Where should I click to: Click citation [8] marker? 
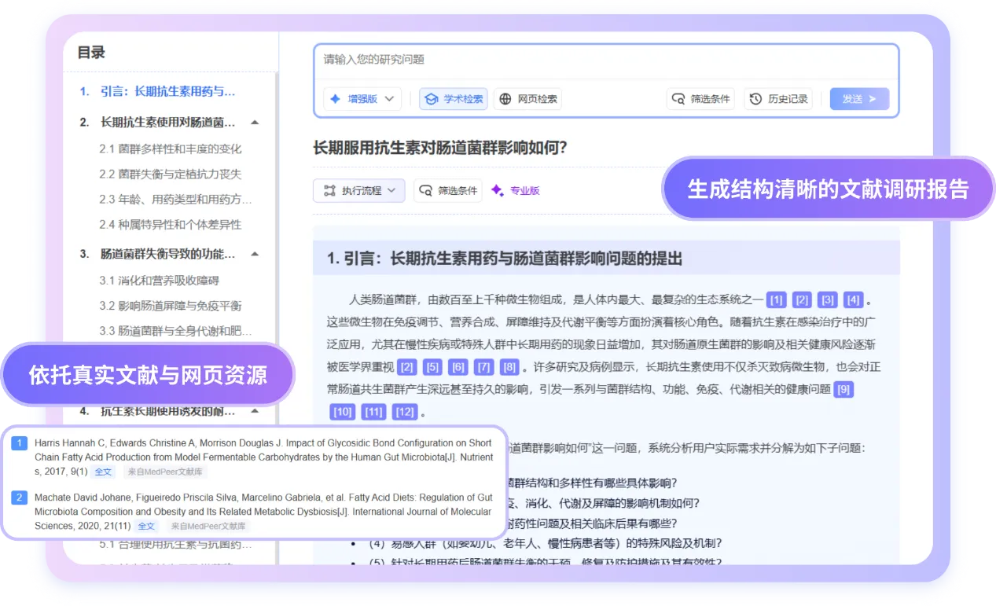pyautogui.click(x=509, y=367)
